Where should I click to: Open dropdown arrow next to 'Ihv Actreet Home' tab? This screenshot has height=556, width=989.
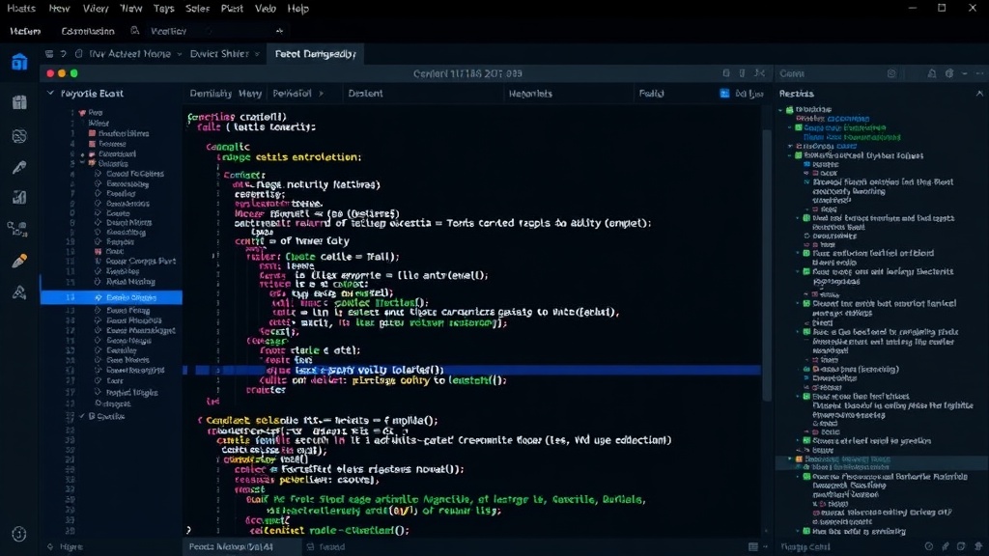[x=179, y=54]
